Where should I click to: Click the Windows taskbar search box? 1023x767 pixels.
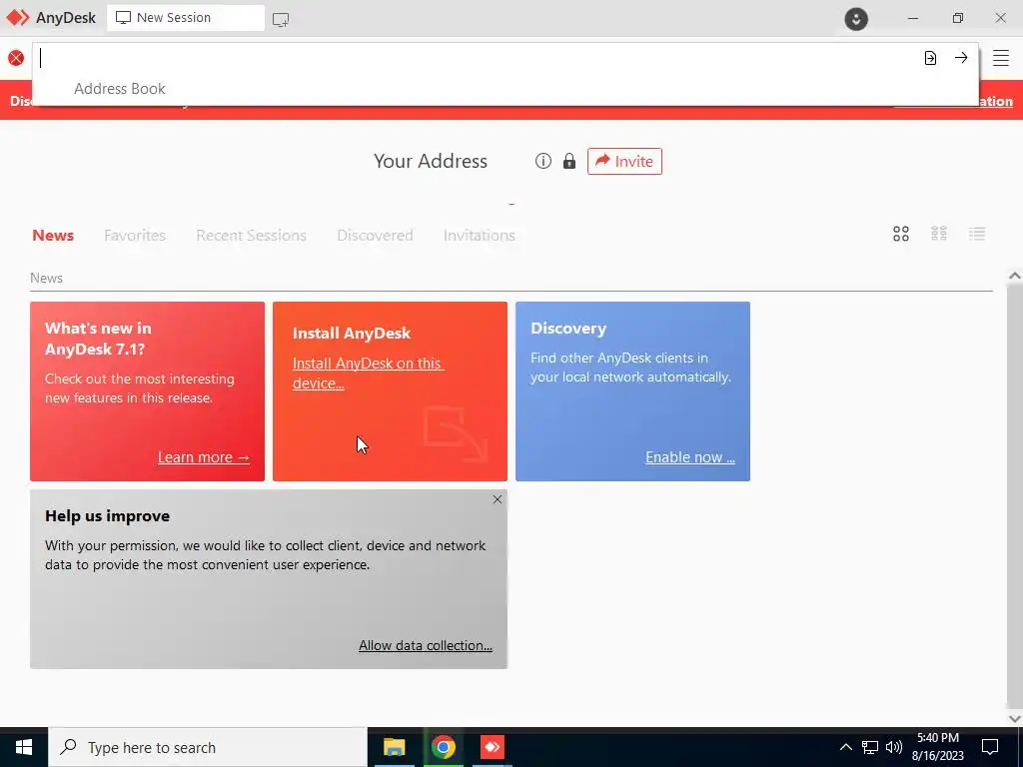click(208, 747)
